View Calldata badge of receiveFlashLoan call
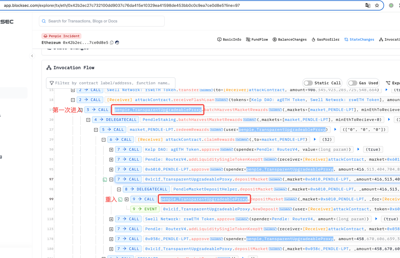 (x=222, y=100)
